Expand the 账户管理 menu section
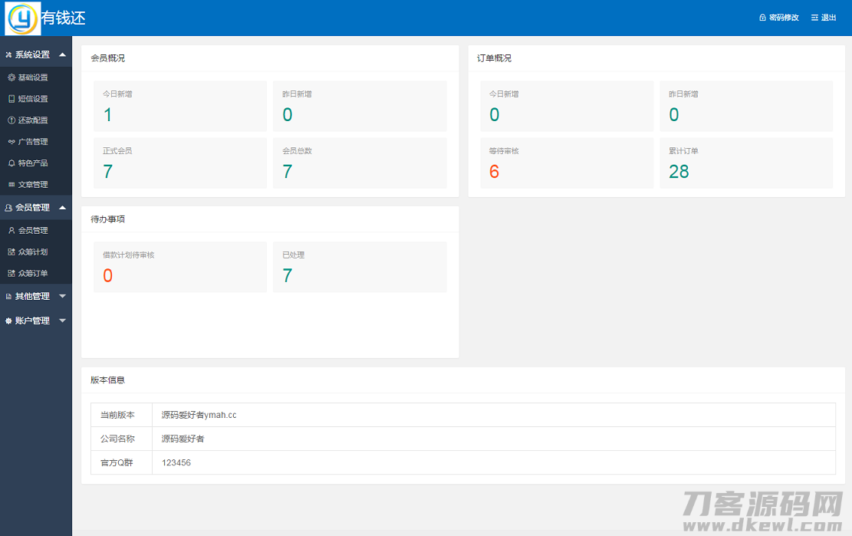 coord(63,321)
